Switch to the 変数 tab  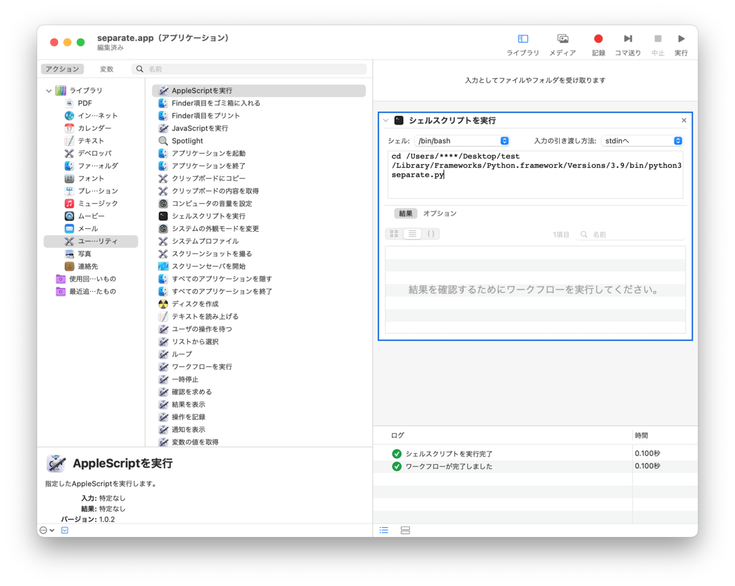tap(107, 69)
